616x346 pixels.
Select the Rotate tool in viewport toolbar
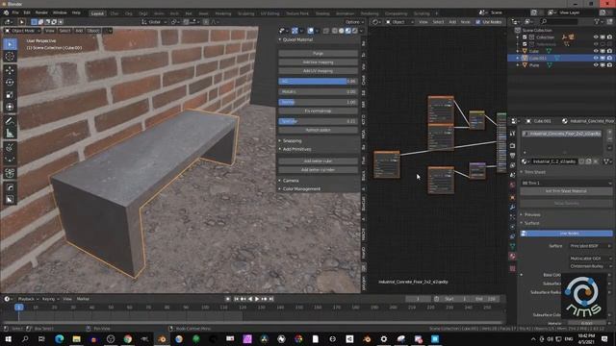tap(10, 83)
